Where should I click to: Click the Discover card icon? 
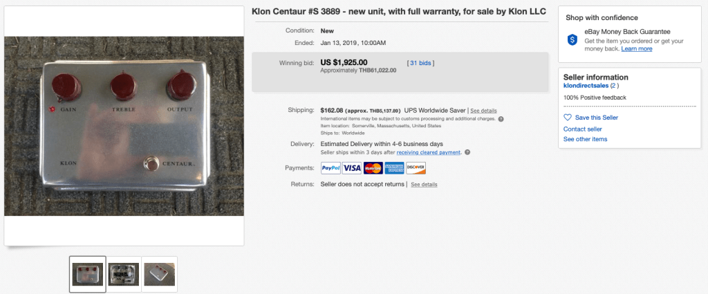pyautogui.click(x=416, y=168)
